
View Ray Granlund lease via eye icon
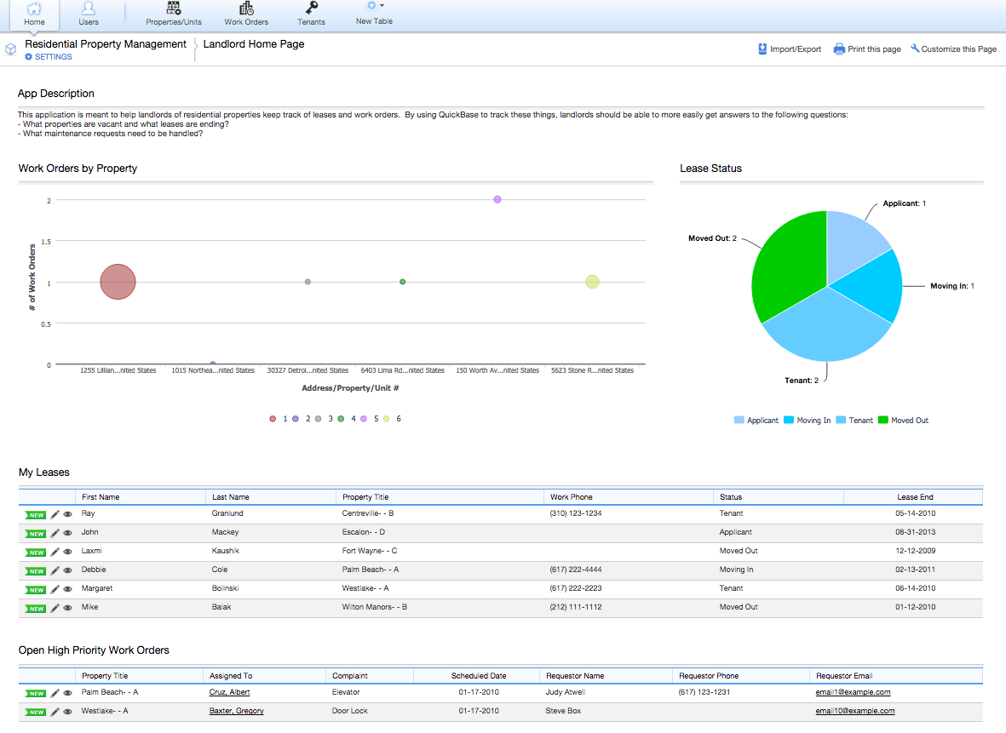67,514
